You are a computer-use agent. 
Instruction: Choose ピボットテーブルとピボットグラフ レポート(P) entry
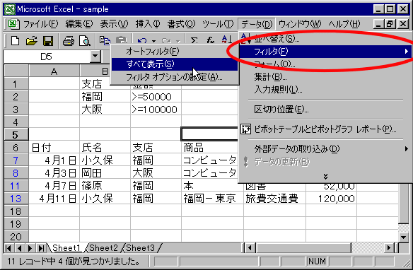tap(325, 129)
